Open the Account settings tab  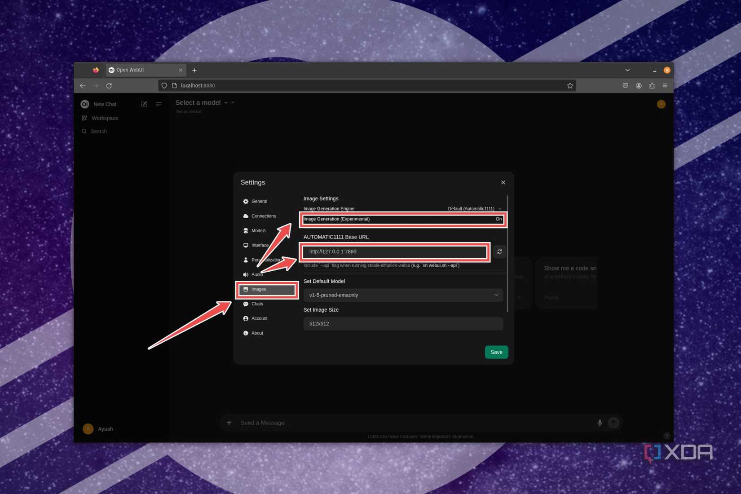255,318
